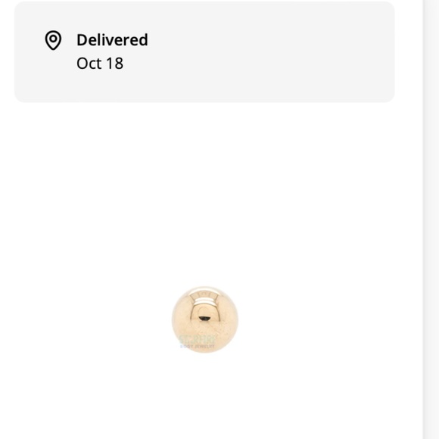Image resolution: width=439 pixels, height=439 pixels.
Task: Click the pointed tip of the pin icon
Action: click(53, 48)
